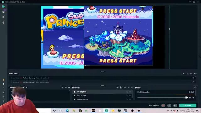Click the Desktop Audio 0.0 dB value
This screenshot has width=201, height=113.
tap(191, 92)
